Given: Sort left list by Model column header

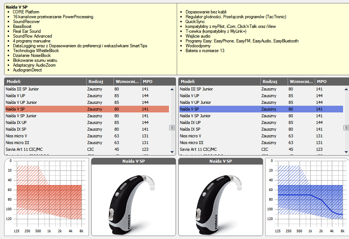Looking at the screenshot, I should pos(45,82).
